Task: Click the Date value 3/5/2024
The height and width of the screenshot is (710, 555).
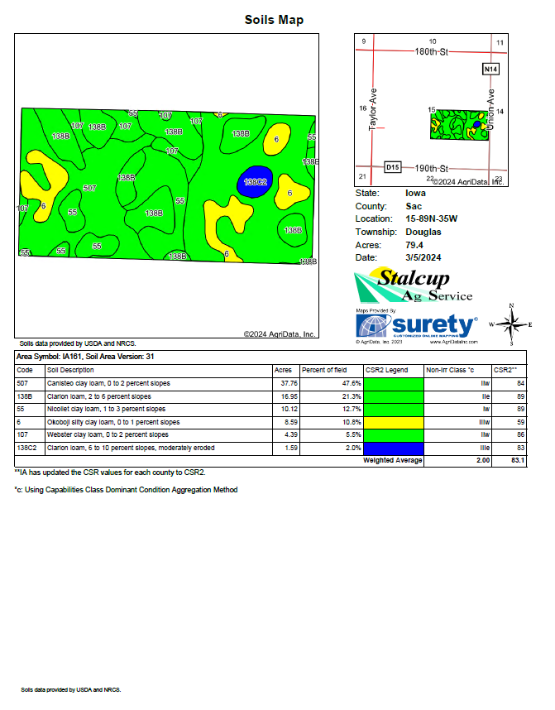Action: (x=423, y=258)
